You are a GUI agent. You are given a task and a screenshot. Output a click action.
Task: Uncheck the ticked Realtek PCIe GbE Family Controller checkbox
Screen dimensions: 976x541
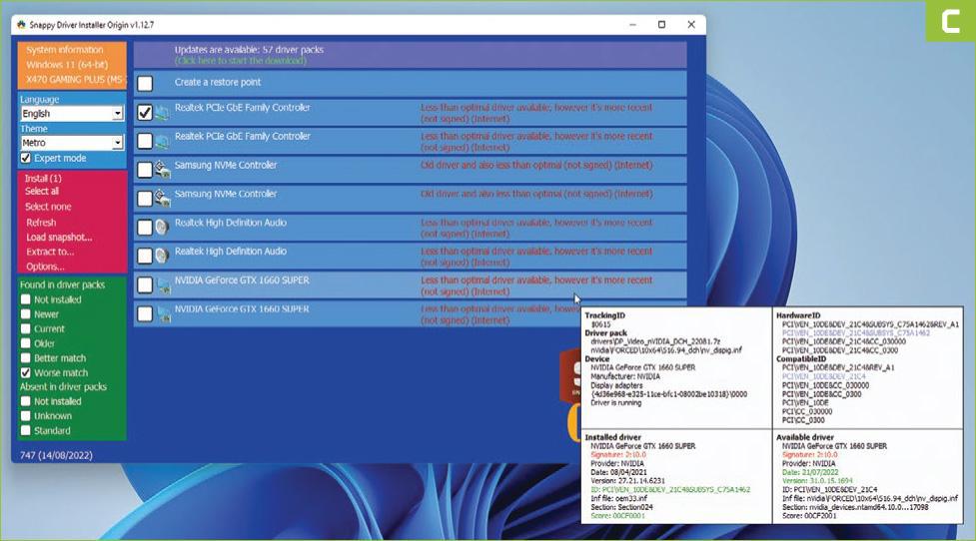[145, 113]
